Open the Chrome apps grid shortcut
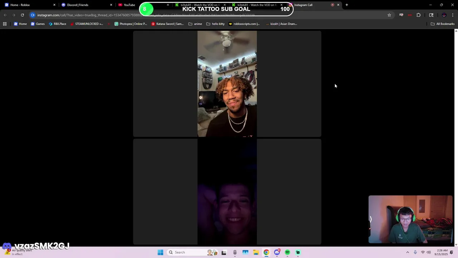The image size is (458, 258). coord(5,24)
